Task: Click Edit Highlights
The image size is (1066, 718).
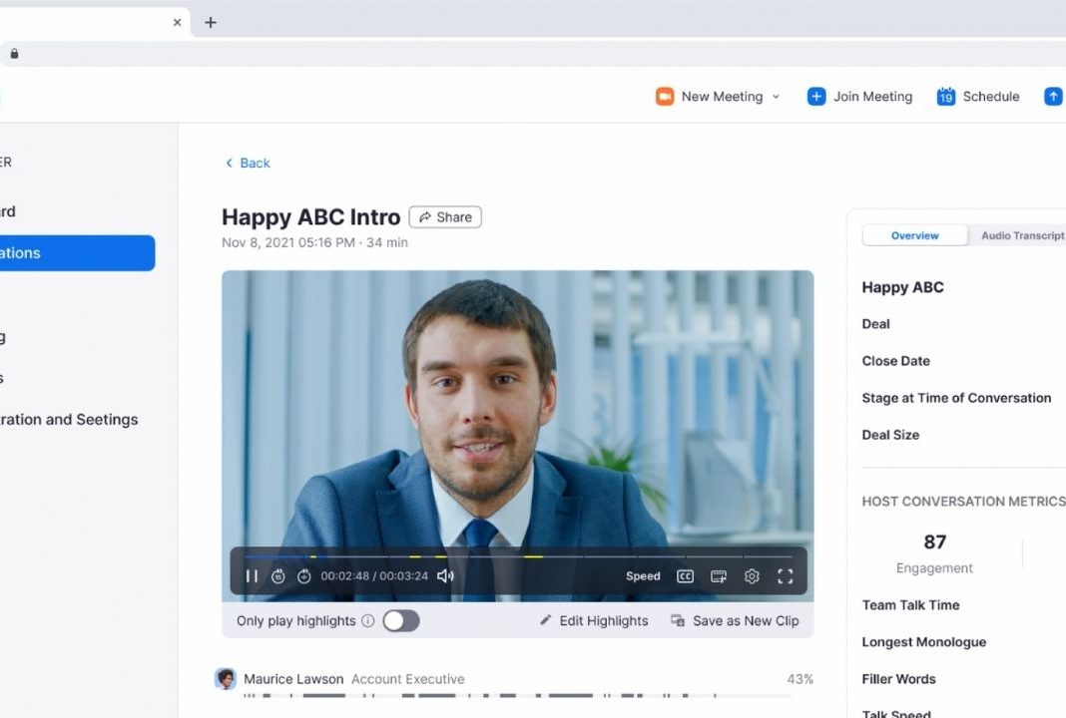Action: tap(594, 621)
